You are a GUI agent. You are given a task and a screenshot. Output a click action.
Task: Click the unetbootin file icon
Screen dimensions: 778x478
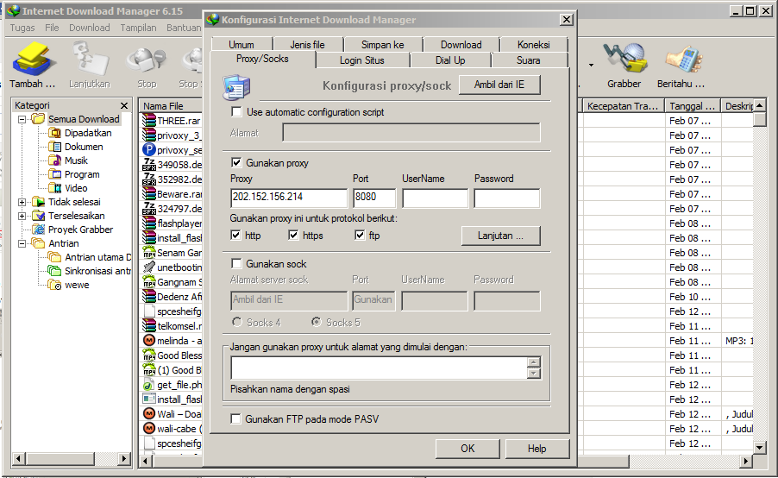tap(149, 267)
